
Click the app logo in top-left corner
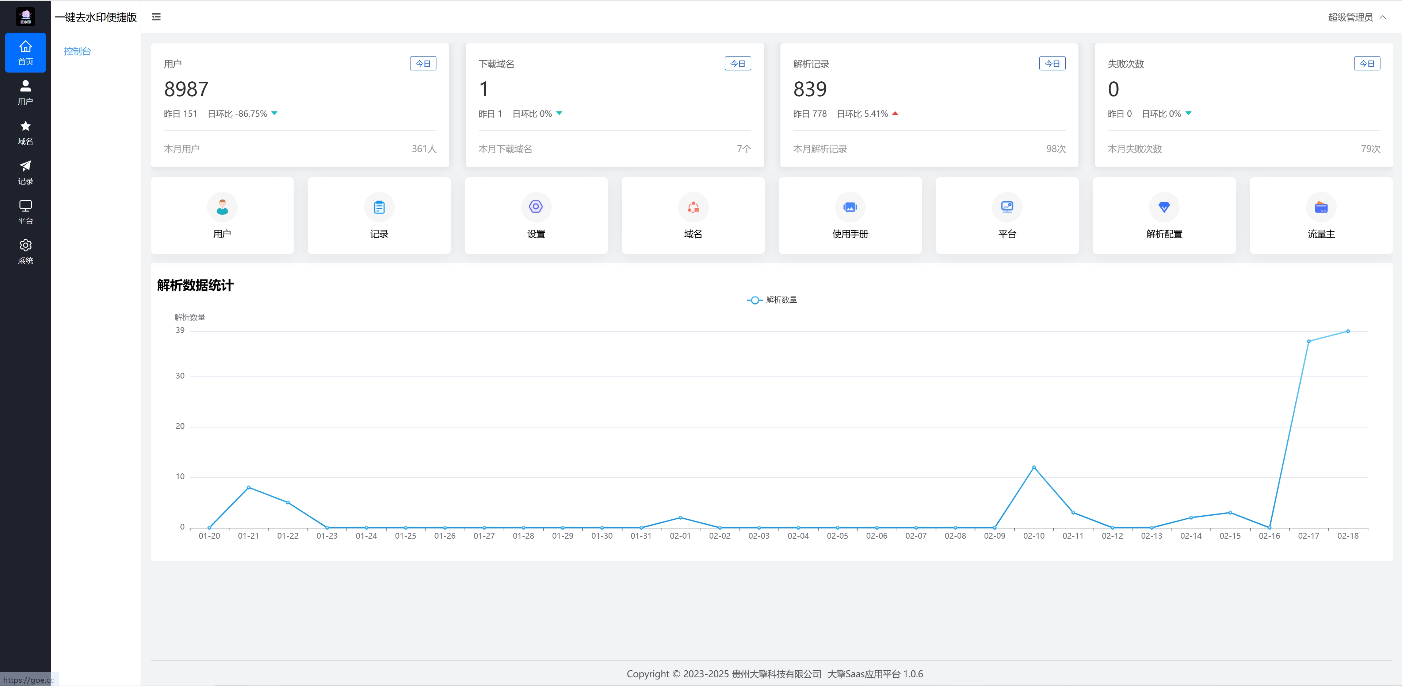(x=26, y=16)
